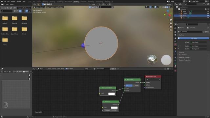Screen dimensions: 210x118
Task: Open the viewport Options dropdown
Action: (x=169, y=4)
